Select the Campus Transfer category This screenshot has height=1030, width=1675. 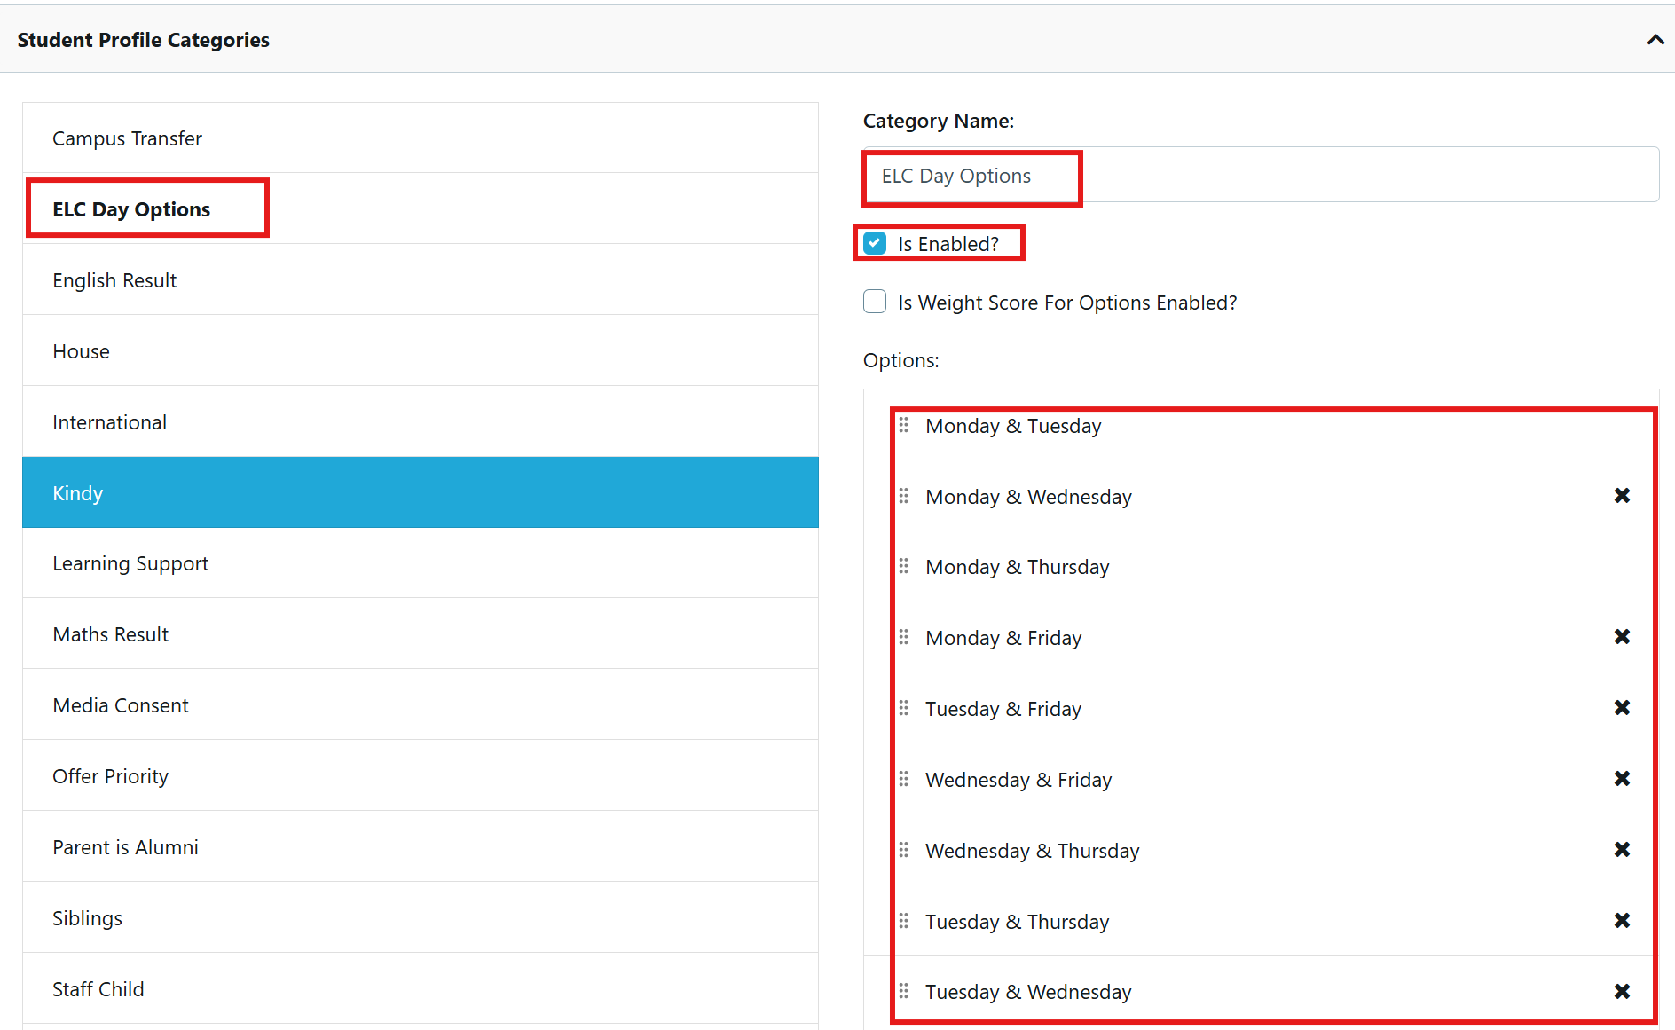tap(127, 139)
